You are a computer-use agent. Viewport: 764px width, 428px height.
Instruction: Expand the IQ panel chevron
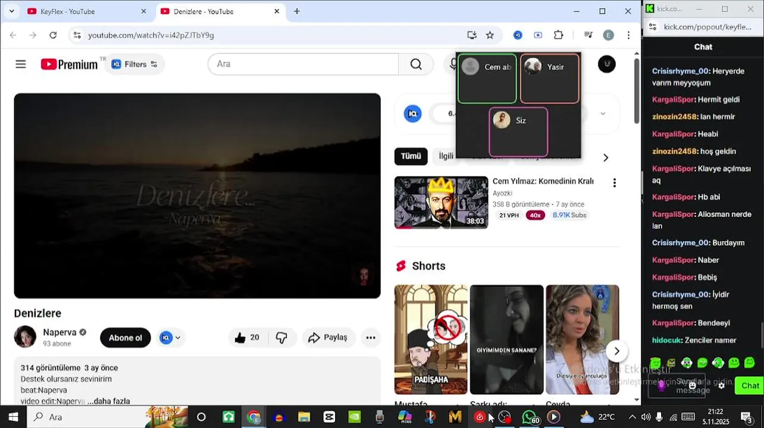click(603, 114)
